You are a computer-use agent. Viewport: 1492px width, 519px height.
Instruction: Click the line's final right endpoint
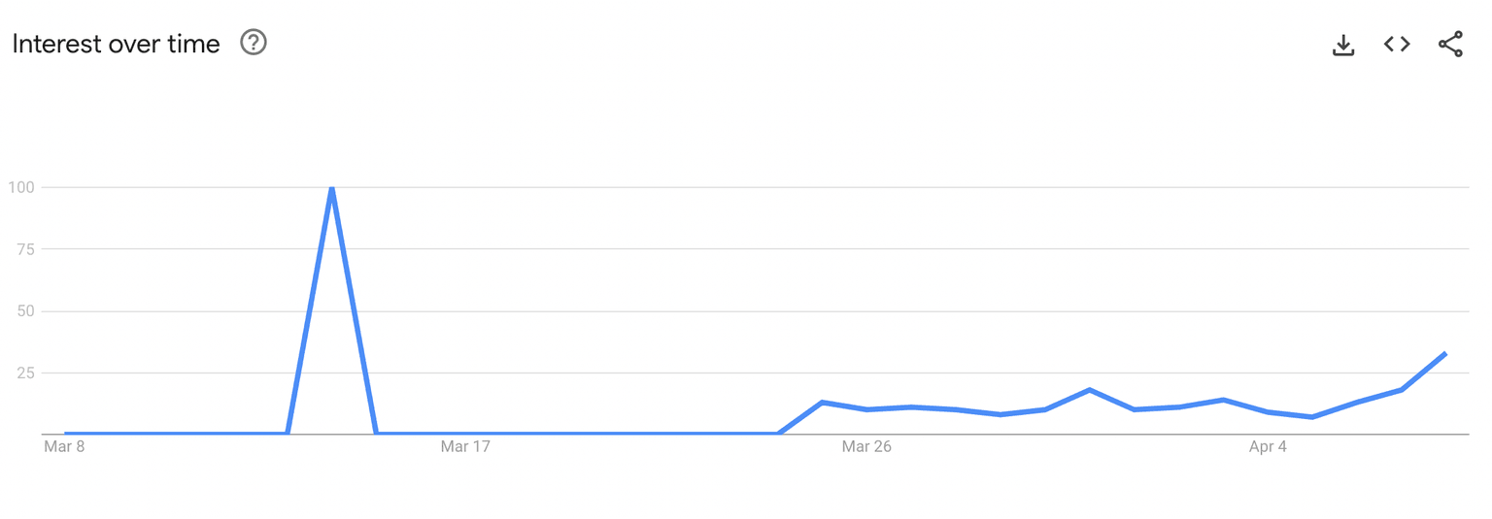pos(1445,354)
